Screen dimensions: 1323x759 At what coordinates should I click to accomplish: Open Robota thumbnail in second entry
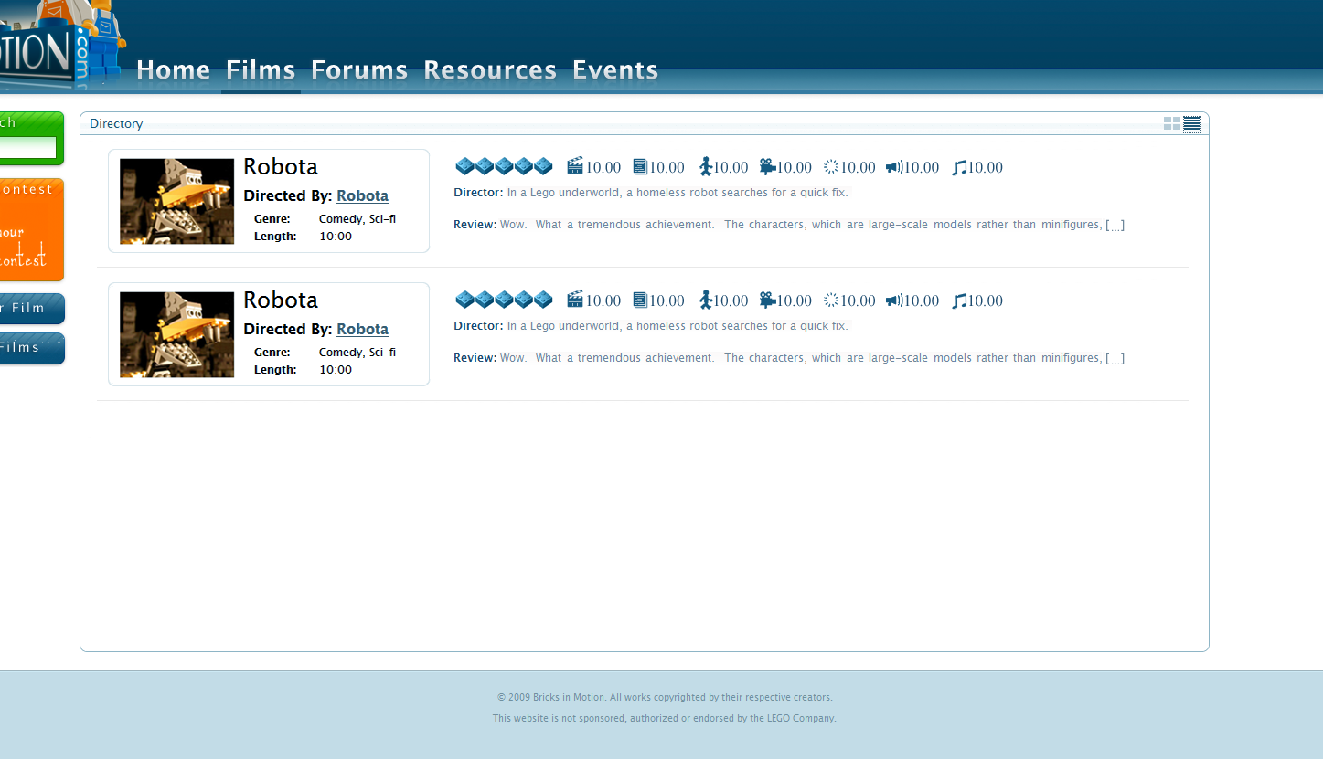[176, 334]
